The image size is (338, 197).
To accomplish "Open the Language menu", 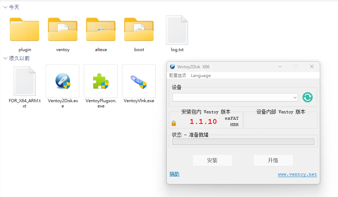I will 201,76.
